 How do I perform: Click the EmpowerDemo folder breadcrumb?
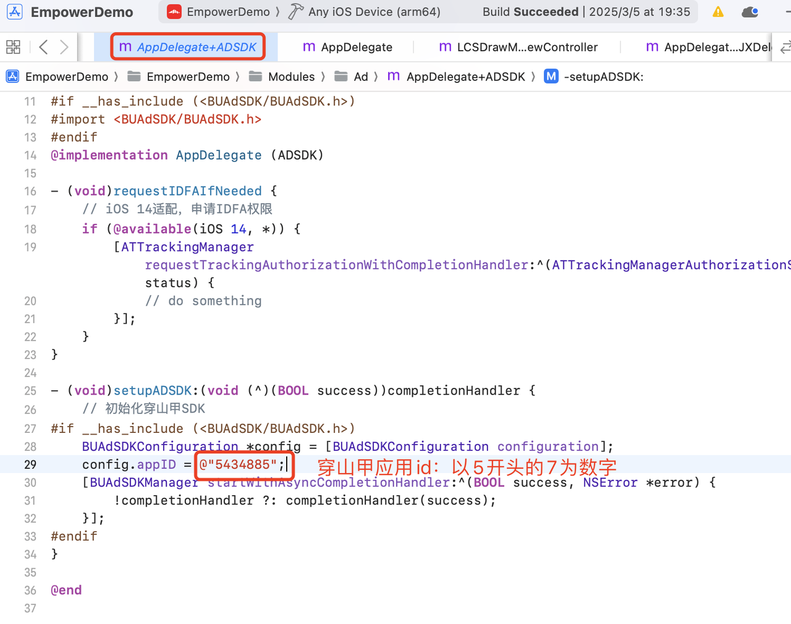(x=178, y=77)
